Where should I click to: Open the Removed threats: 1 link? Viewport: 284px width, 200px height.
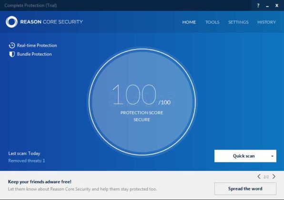(x=27, y=161)
